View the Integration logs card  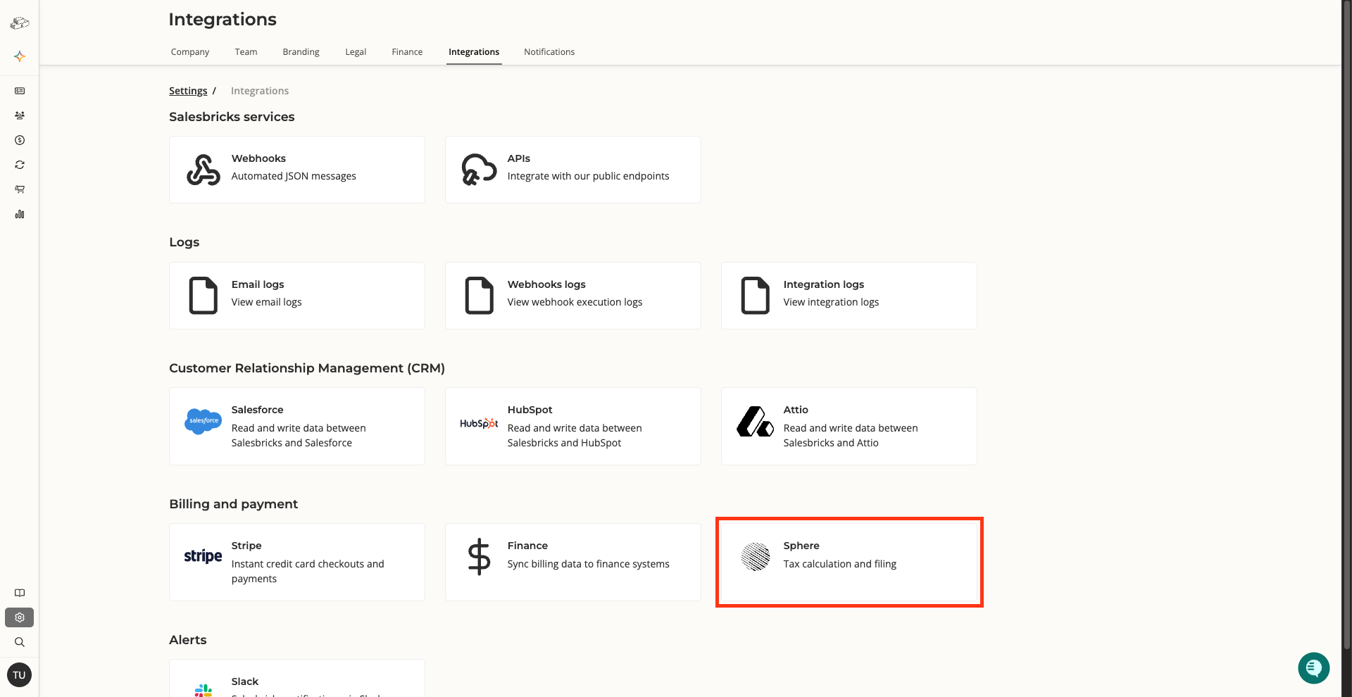(x=849, y=296)
